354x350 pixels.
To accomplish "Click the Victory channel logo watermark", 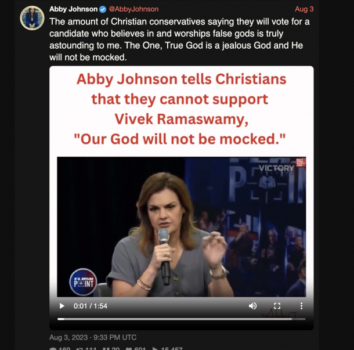I will tap(276, 168).
